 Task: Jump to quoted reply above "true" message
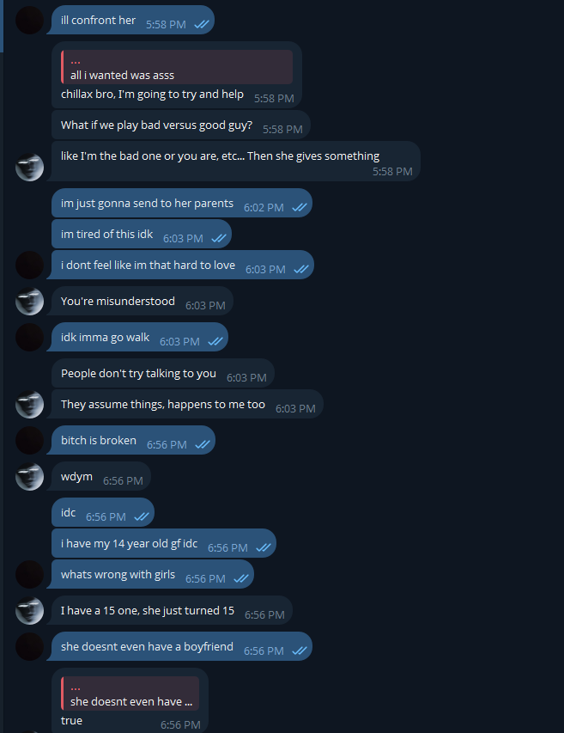[130, 694]
